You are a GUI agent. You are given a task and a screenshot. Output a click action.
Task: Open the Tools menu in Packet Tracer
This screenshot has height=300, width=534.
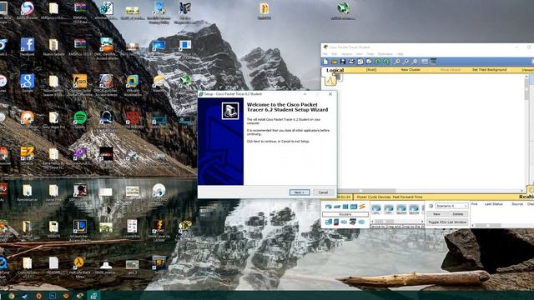370,54
